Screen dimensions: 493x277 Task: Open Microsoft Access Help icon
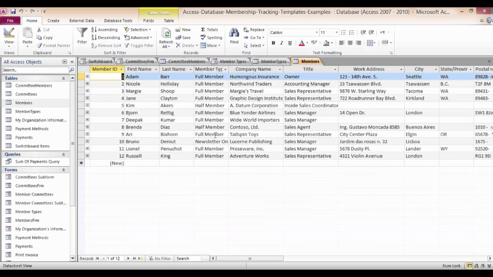490,21
